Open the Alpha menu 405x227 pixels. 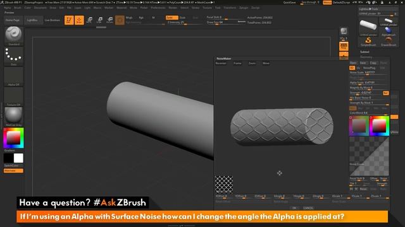point(8,8)
